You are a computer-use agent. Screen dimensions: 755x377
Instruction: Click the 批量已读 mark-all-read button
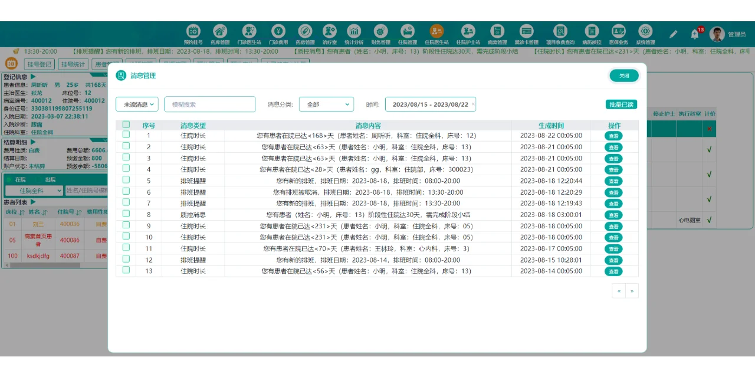tap(621, 104)
